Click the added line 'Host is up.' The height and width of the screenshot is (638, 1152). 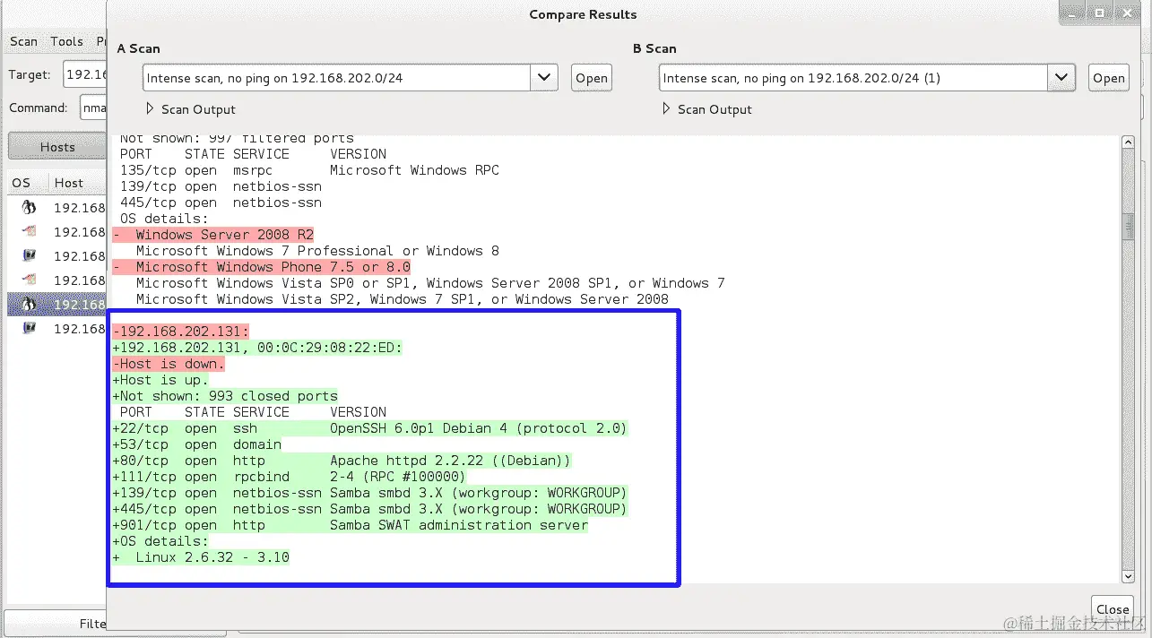160,380
